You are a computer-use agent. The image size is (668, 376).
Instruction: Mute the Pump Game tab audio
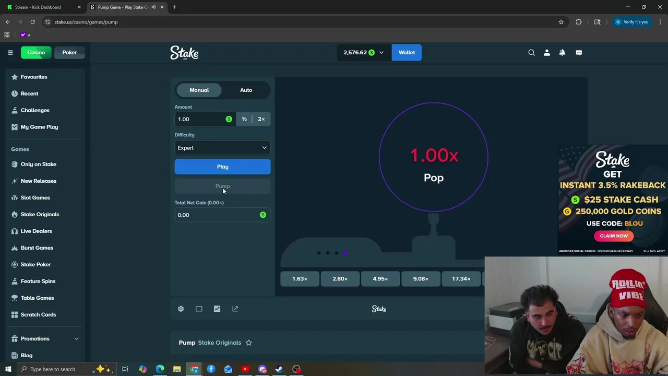click(x=153, y=7)
